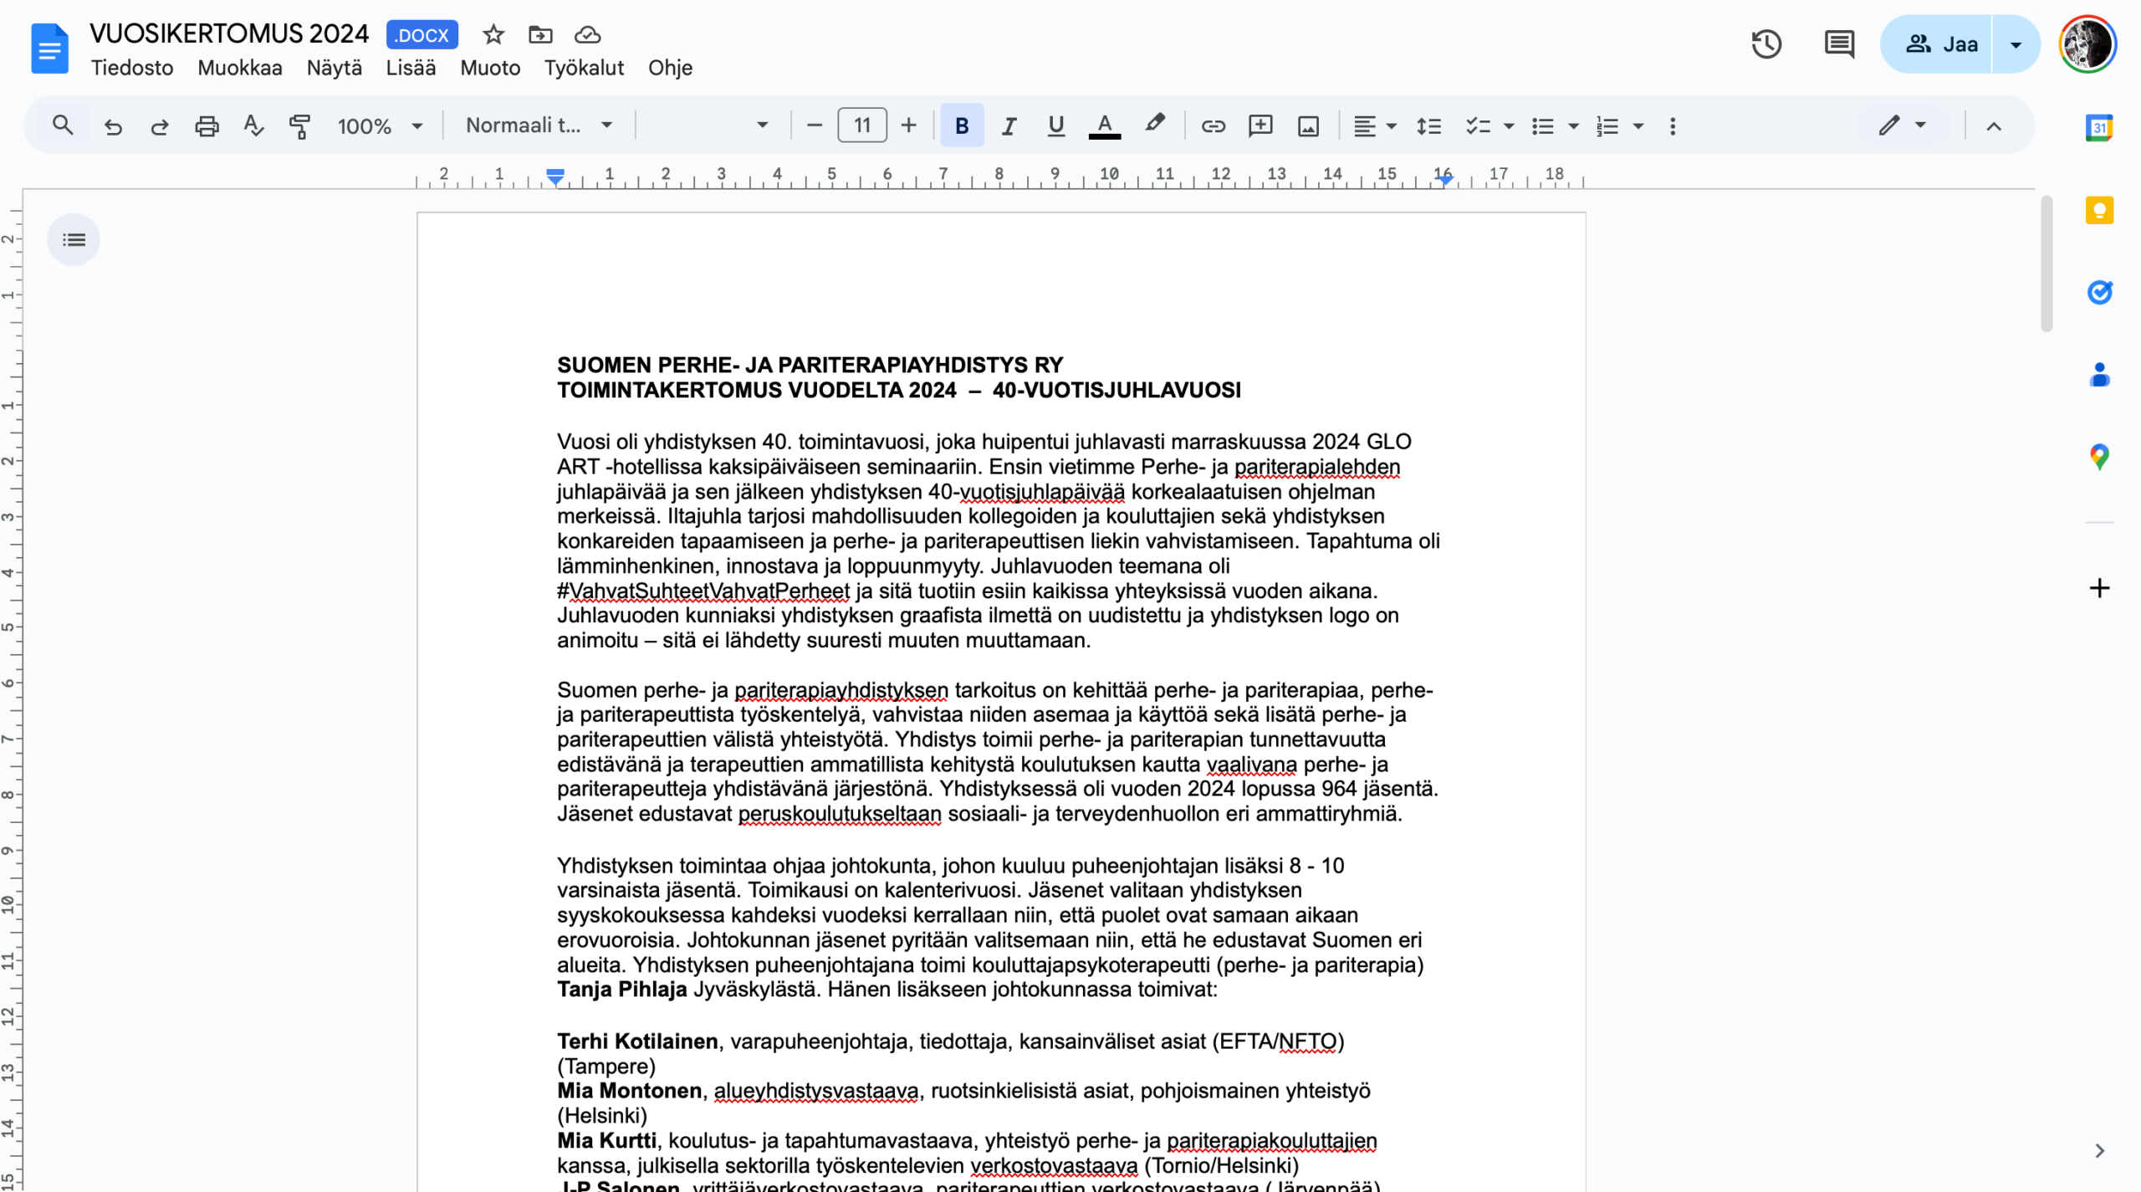Toggle italic formatting
Screen dimensions: 2141x1192
(x=1009, y=126)
